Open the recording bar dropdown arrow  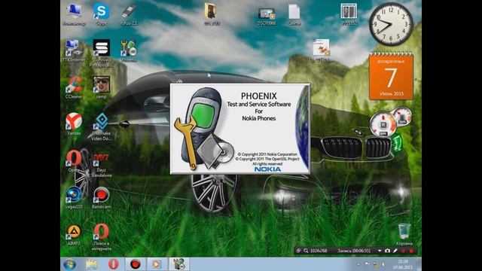pyautogui.click(x=380, y=251)
